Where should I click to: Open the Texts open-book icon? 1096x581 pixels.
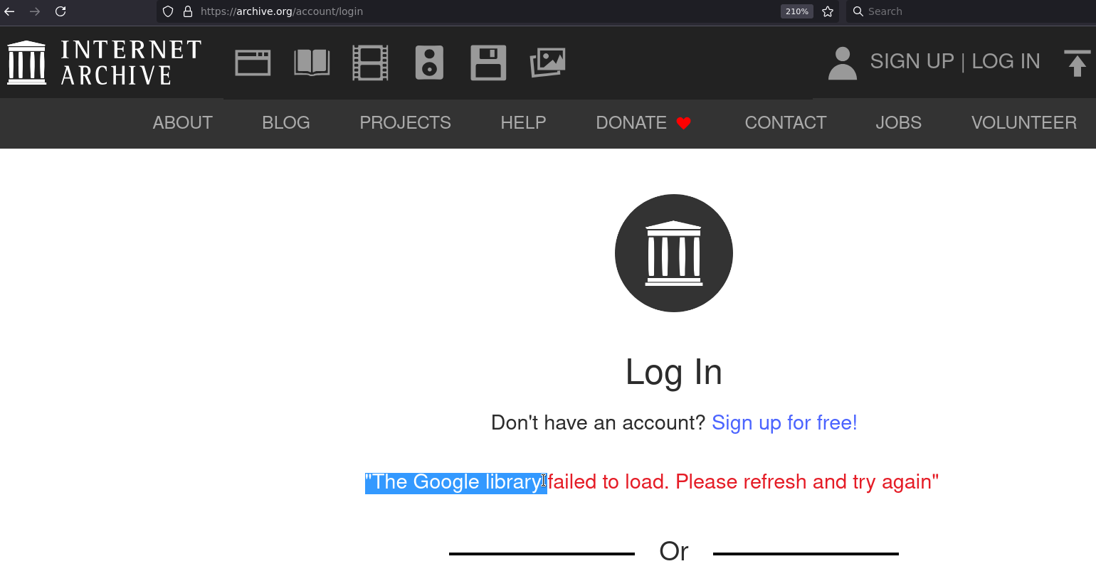(x=312, y=63)
